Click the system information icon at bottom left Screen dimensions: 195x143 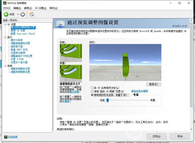pyautogui.click(x=6, y=137)
